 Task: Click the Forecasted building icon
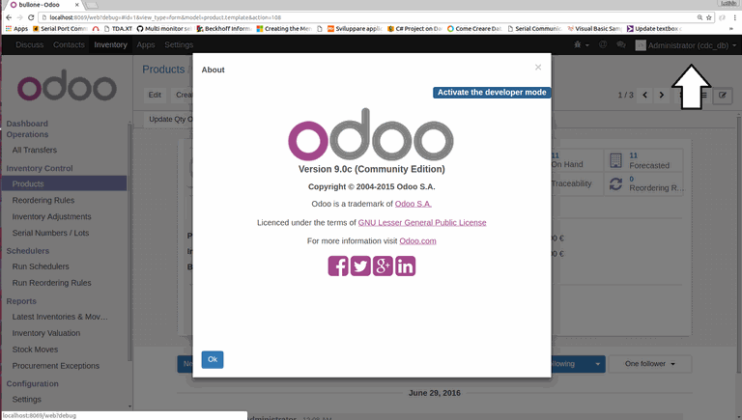point(615,160)
